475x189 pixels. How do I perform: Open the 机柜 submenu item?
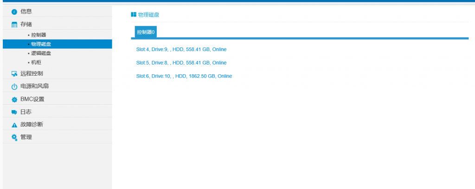coord(36,62)
